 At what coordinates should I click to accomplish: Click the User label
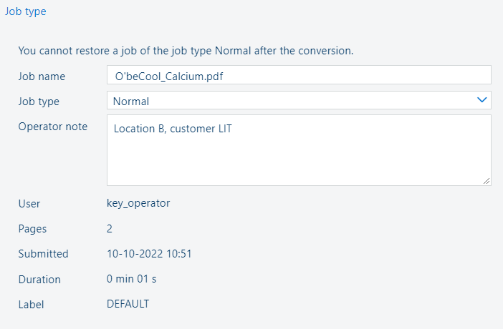pyautogui.click(x=29, y=203)
